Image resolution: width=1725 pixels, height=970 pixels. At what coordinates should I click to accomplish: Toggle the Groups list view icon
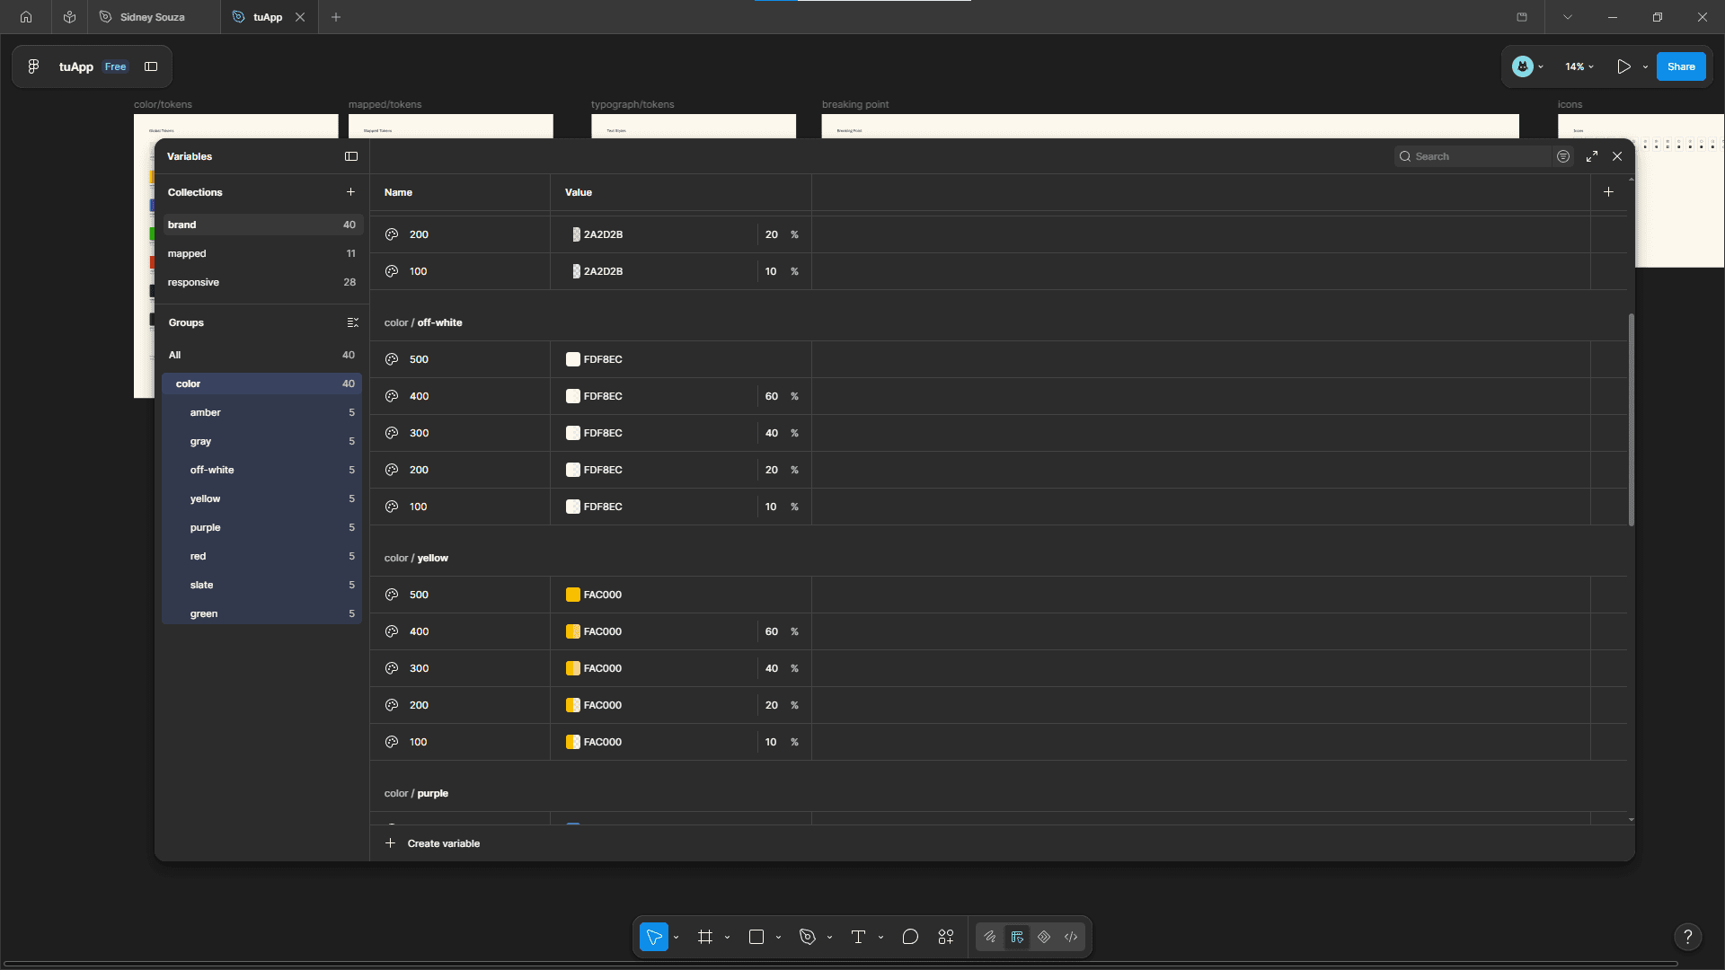[352, 322]
